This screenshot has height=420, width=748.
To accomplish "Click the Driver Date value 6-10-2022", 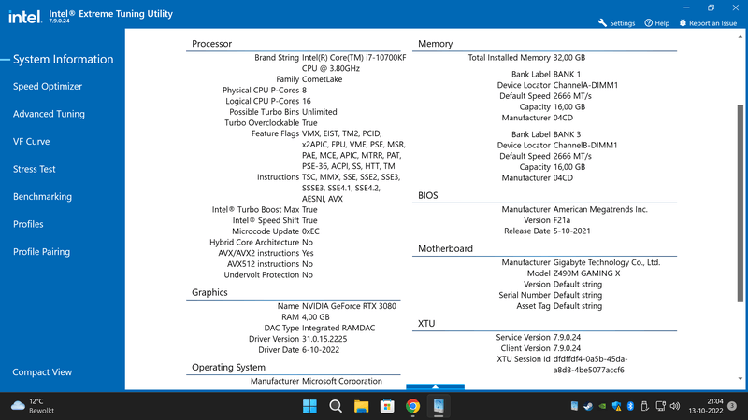I will coord(321,349).
